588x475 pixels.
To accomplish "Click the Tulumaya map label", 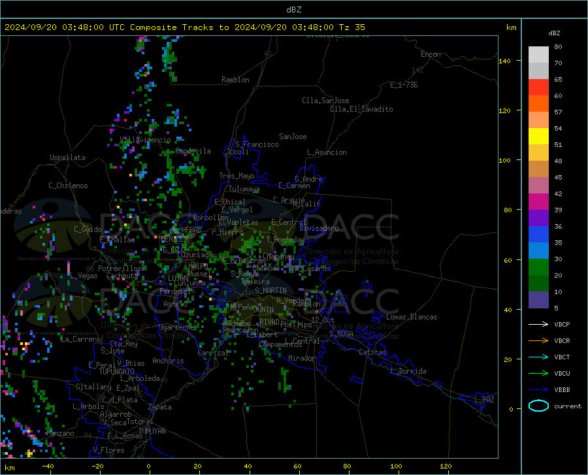I will pos(244,189).
